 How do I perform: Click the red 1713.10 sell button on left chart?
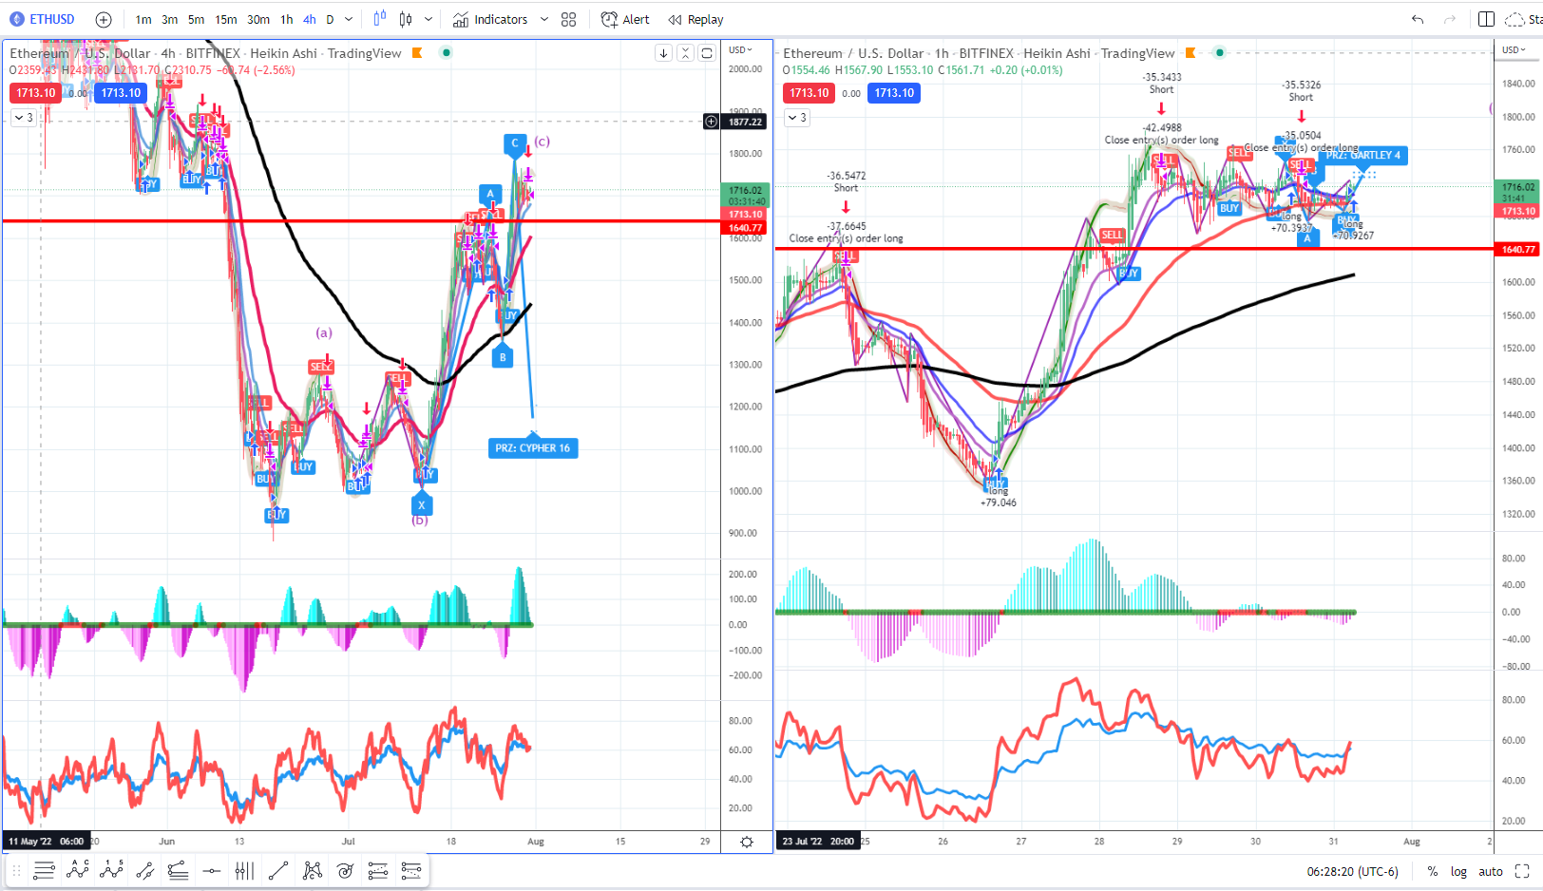tap(36, 93)
